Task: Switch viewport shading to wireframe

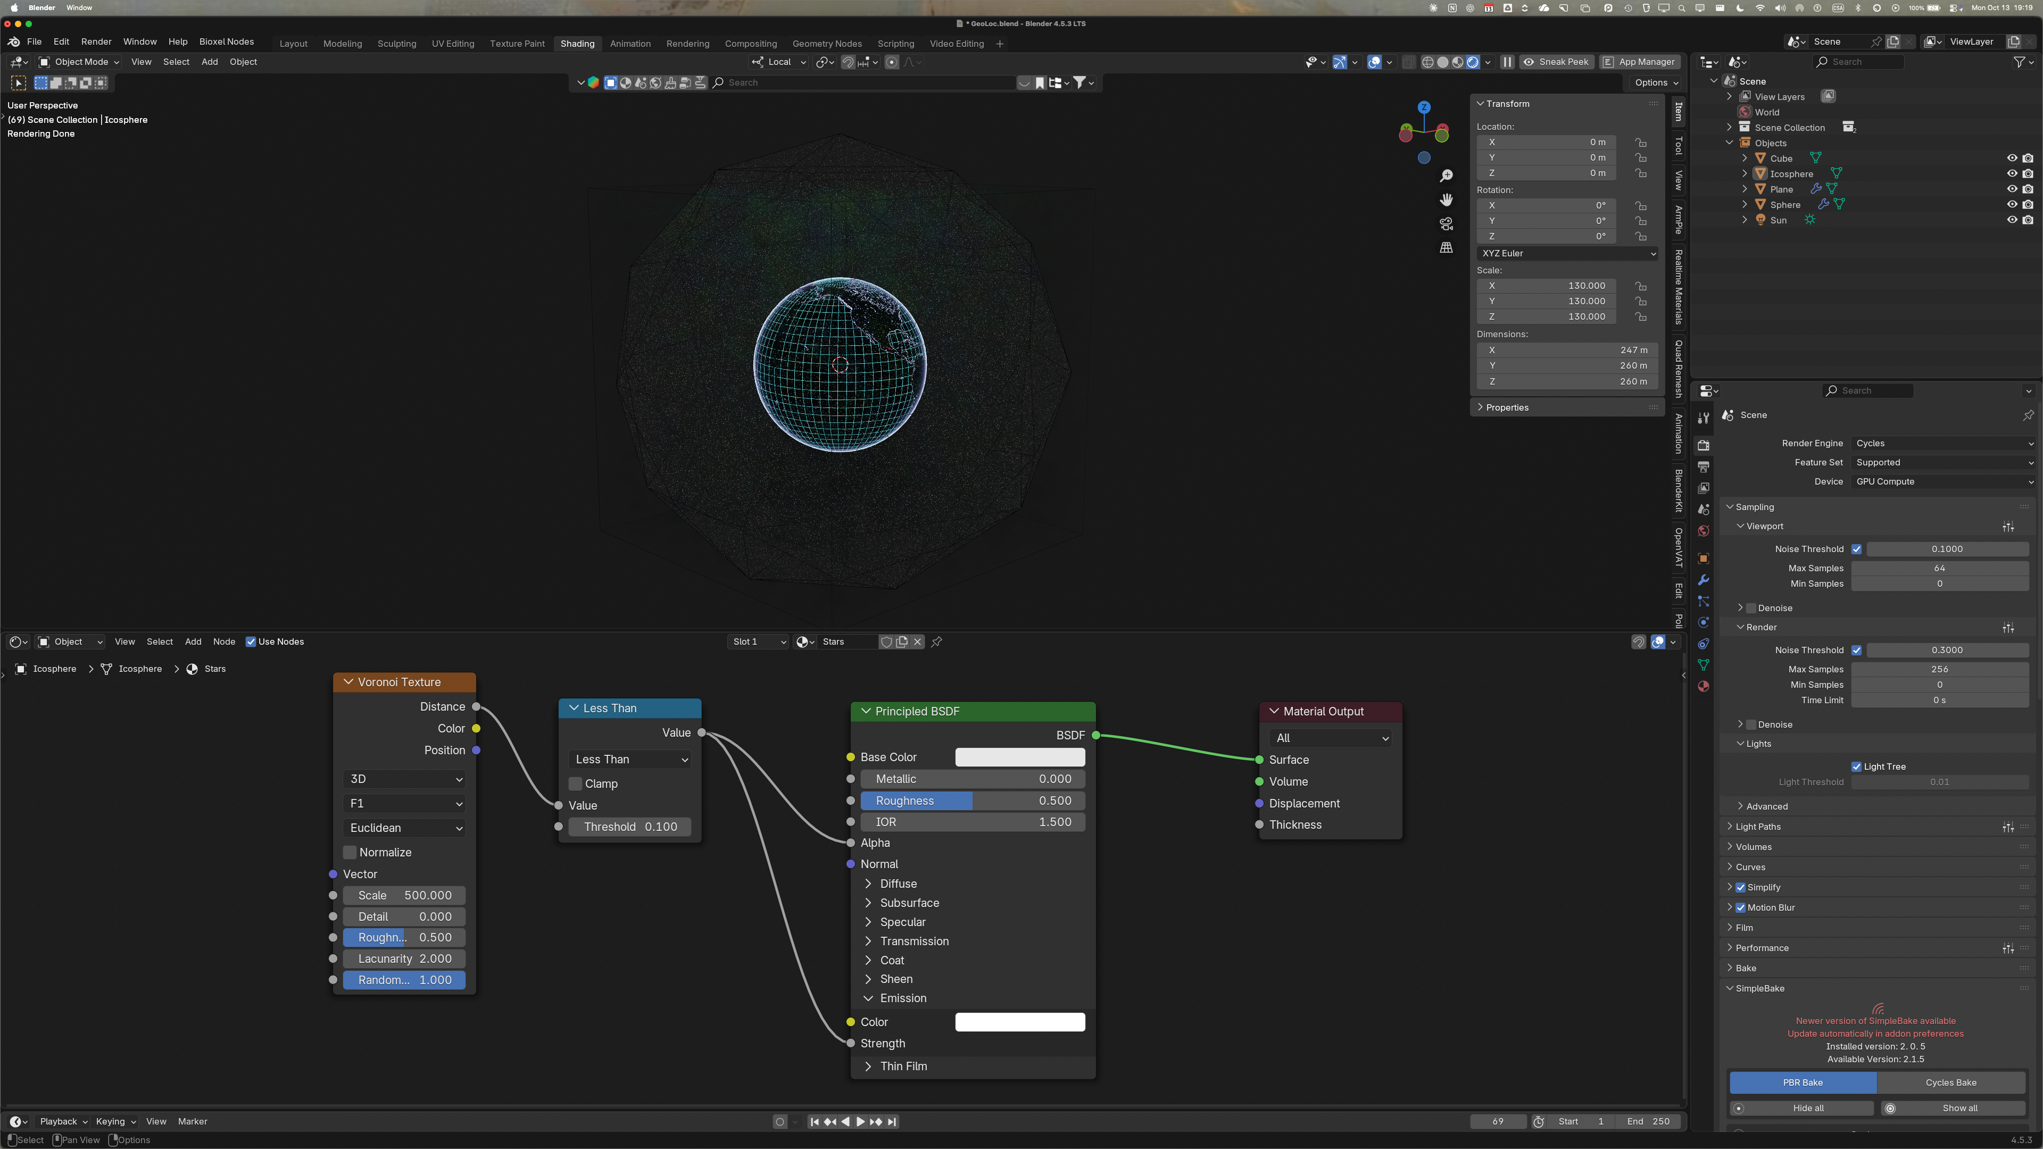Action: (1427, 62)
